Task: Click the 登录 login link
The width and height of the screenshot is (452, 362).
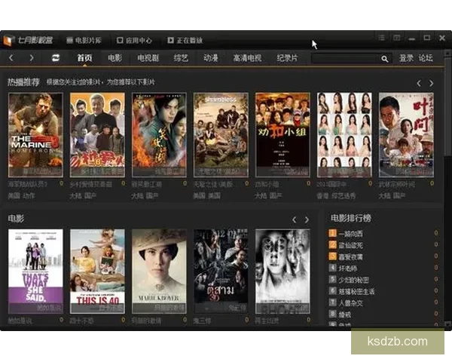Action: point(406,58)
